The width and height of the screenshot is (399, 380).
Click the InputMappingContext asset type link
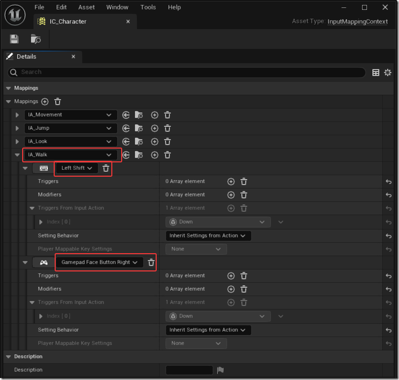pos(358,22)
